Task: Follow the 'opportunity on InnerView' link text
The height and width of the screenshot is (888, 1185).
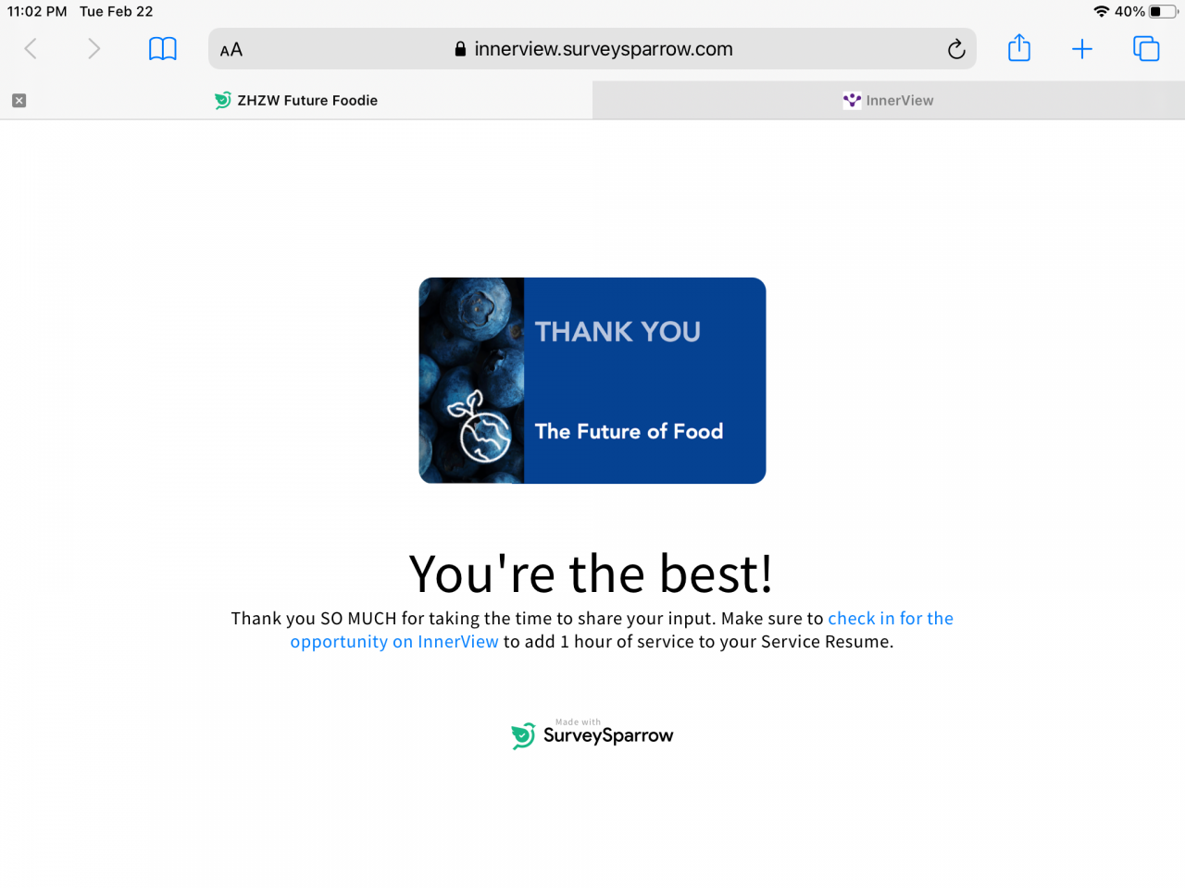Action: coord(394,642)
